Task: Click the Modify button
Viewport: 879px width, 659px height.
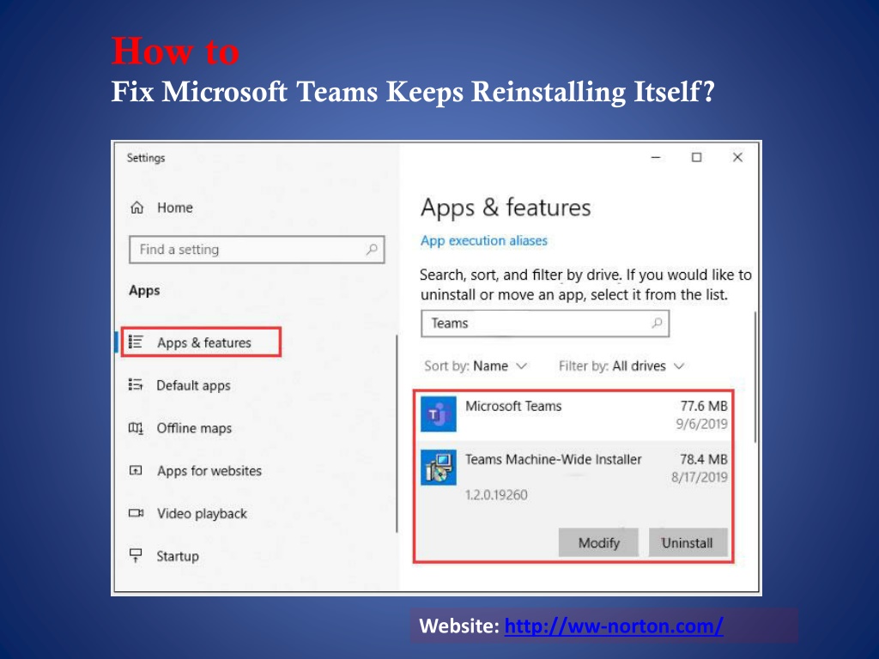Action: [598, 542]
